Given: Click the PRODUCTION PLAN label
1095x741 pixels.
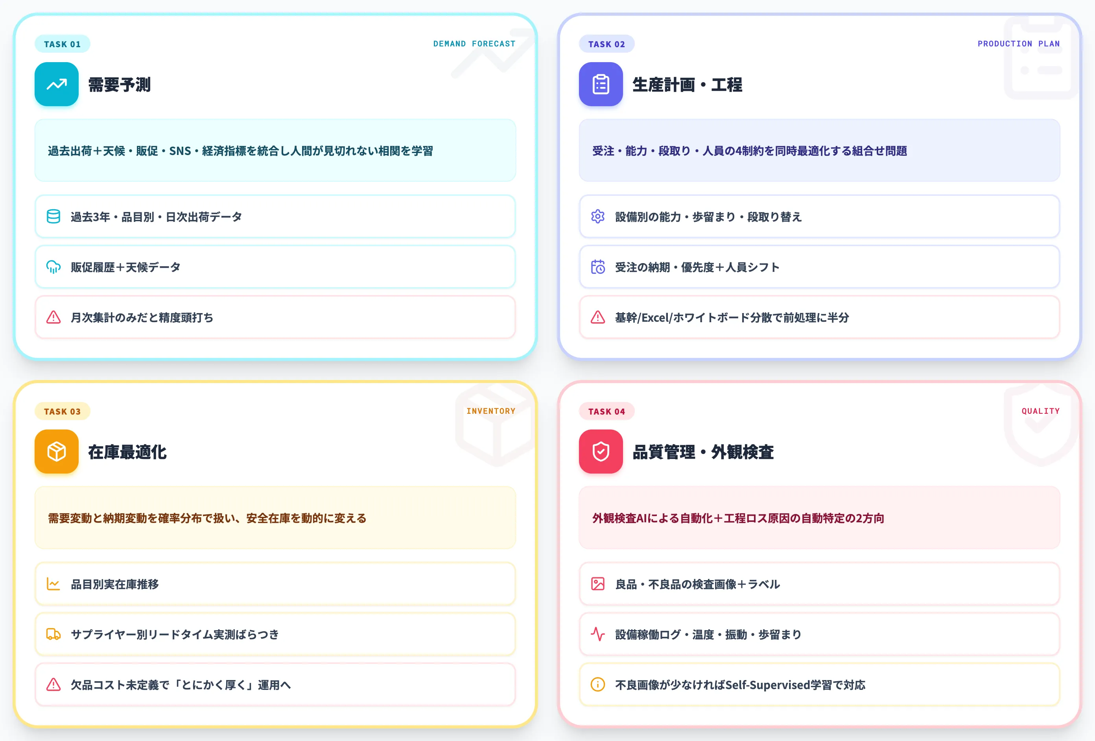Looking at the screenshot, I should 1019,44.
